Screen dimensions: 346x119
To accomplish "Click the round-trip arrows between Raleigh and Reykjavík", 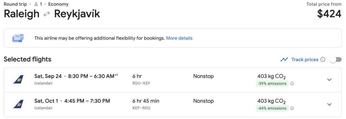I will (47, 14).
